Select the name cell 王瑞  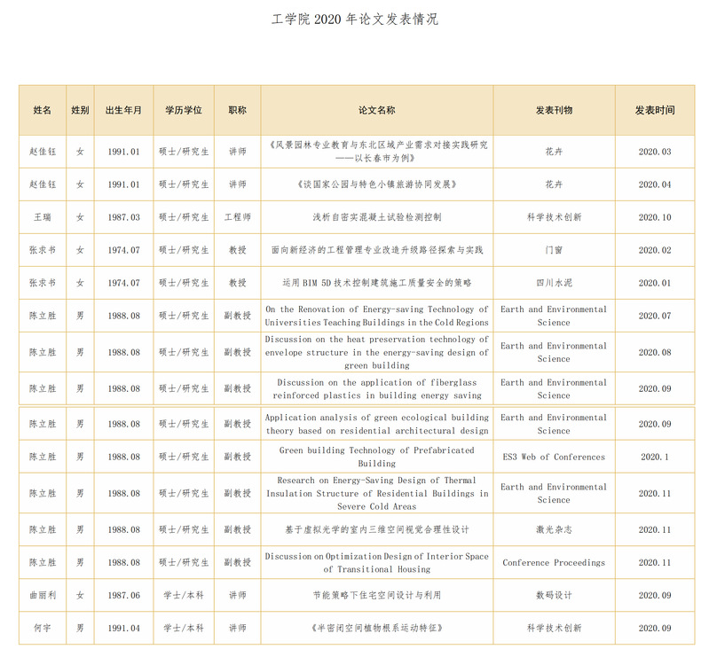click(x=43, y=217)
